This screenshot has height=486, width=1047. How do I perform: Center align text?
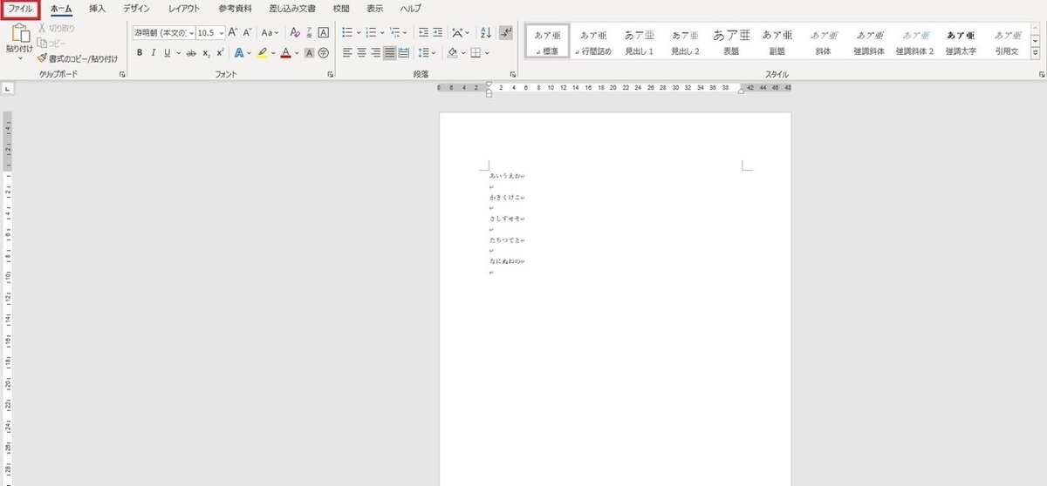click(x=361, y=52)
